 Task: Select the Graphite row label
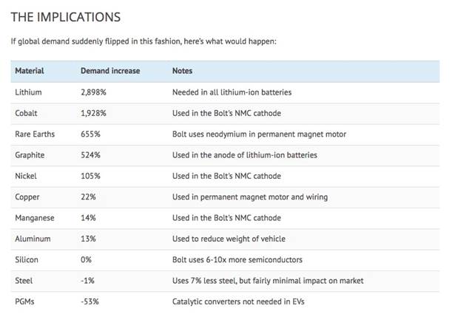30,155
